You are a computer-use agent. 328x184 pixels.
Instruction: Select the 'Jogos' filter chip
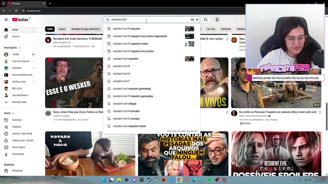coord(62,29)
